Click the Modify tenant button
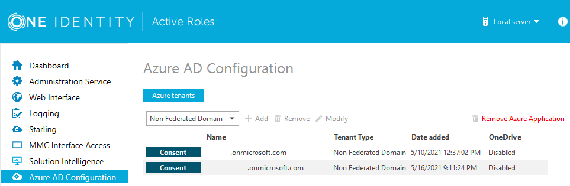Screen dimensions: 570x186 click(332, 119)
